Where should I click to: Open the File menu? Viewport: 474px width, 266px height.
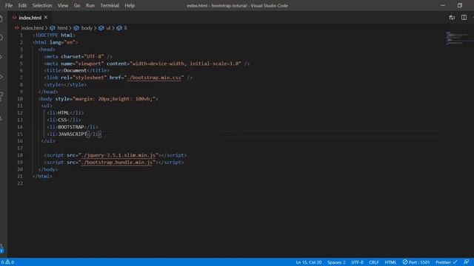point(9,5)
